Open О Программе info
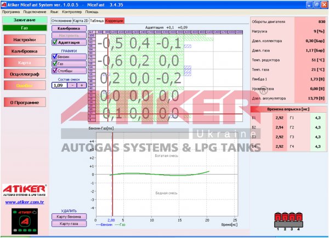The image size is (329, 238). click(25, 102)
